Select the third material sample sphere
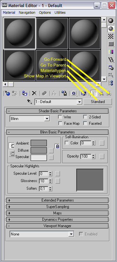 coord(85,33)
